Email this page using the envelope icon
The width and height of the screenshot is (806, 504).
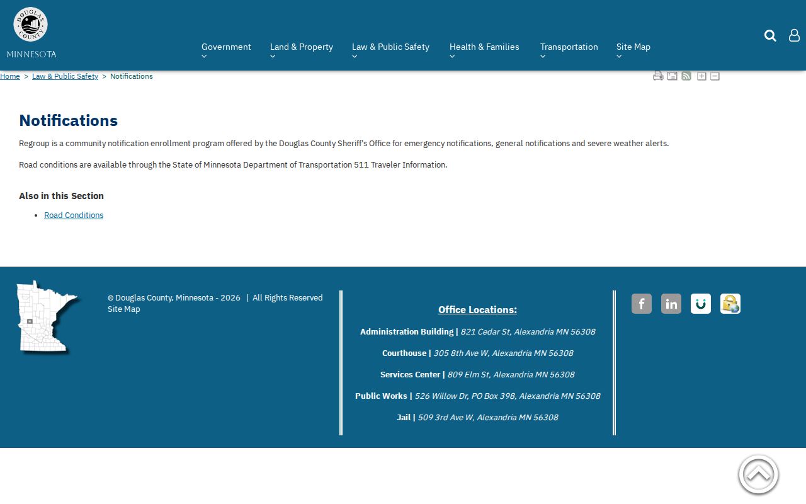point(673,76)
